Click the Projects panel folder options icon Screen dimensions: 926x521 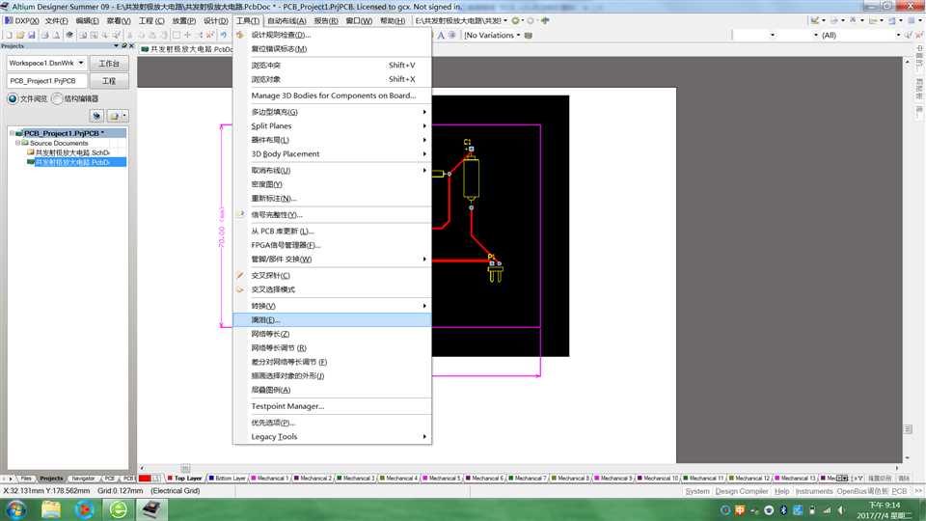click(114, 116)
